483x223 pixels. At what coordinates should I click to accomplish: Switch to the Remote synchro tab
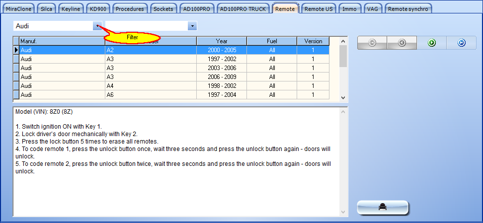(408, 9)
